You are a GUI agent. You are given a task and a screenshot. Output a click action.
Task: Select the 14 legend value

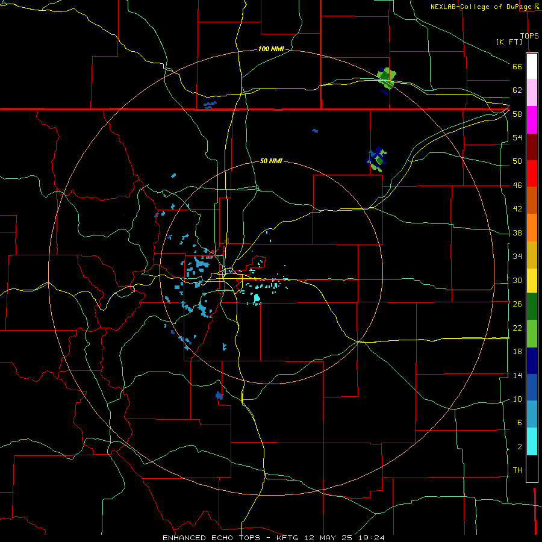tap(517, 375)
